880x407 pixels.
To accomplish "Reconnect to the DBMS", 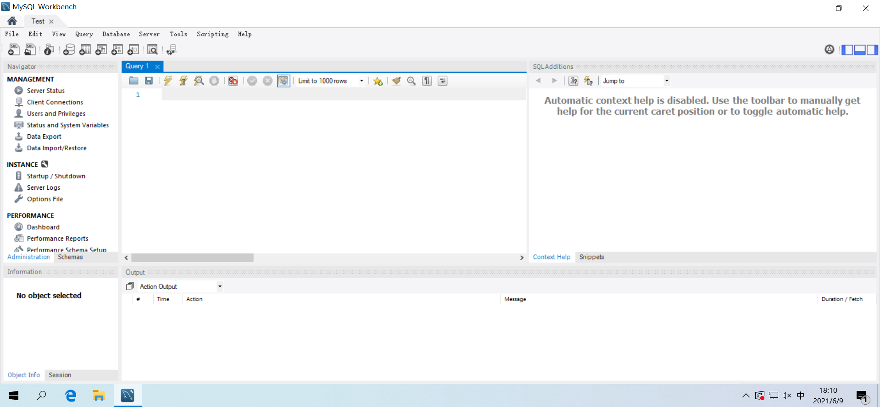I will point(172,49).
